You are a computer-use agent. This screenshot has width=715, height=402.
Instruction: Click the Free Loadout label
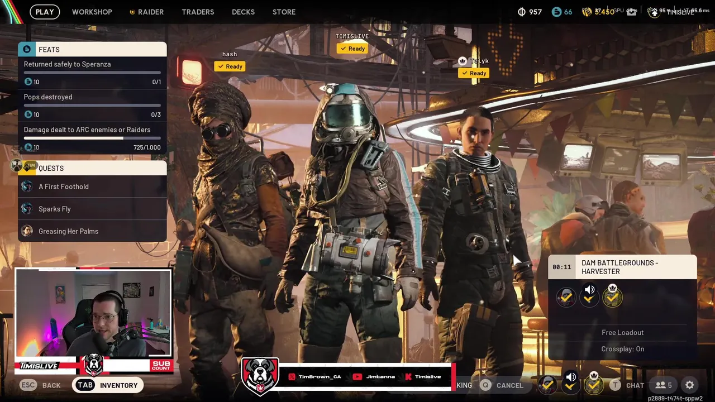622,332
